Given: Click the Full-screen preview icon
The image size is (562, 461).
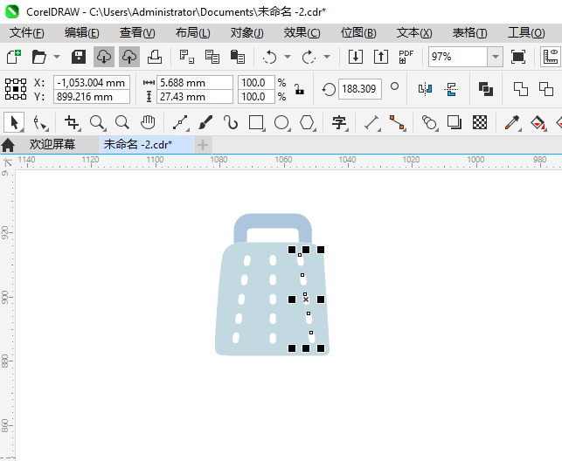Looking at the screenshot, I should click(518, 57).
